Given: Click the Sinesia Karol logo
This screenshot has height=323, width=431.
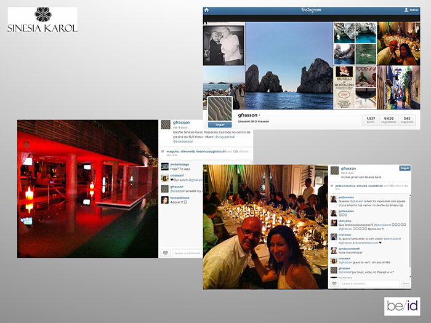Looking at the screenshot, I should pos(42,20).
